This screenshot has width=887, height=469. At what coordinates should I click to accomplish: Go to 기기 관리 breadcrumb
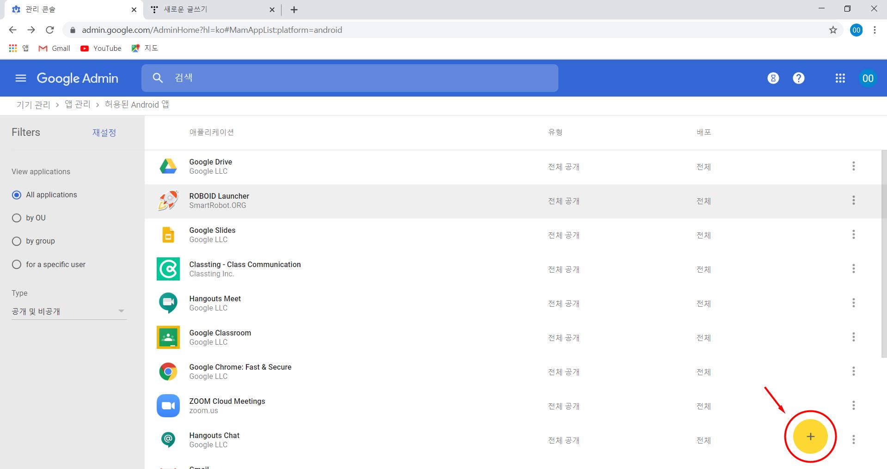(x=33, y=105)
